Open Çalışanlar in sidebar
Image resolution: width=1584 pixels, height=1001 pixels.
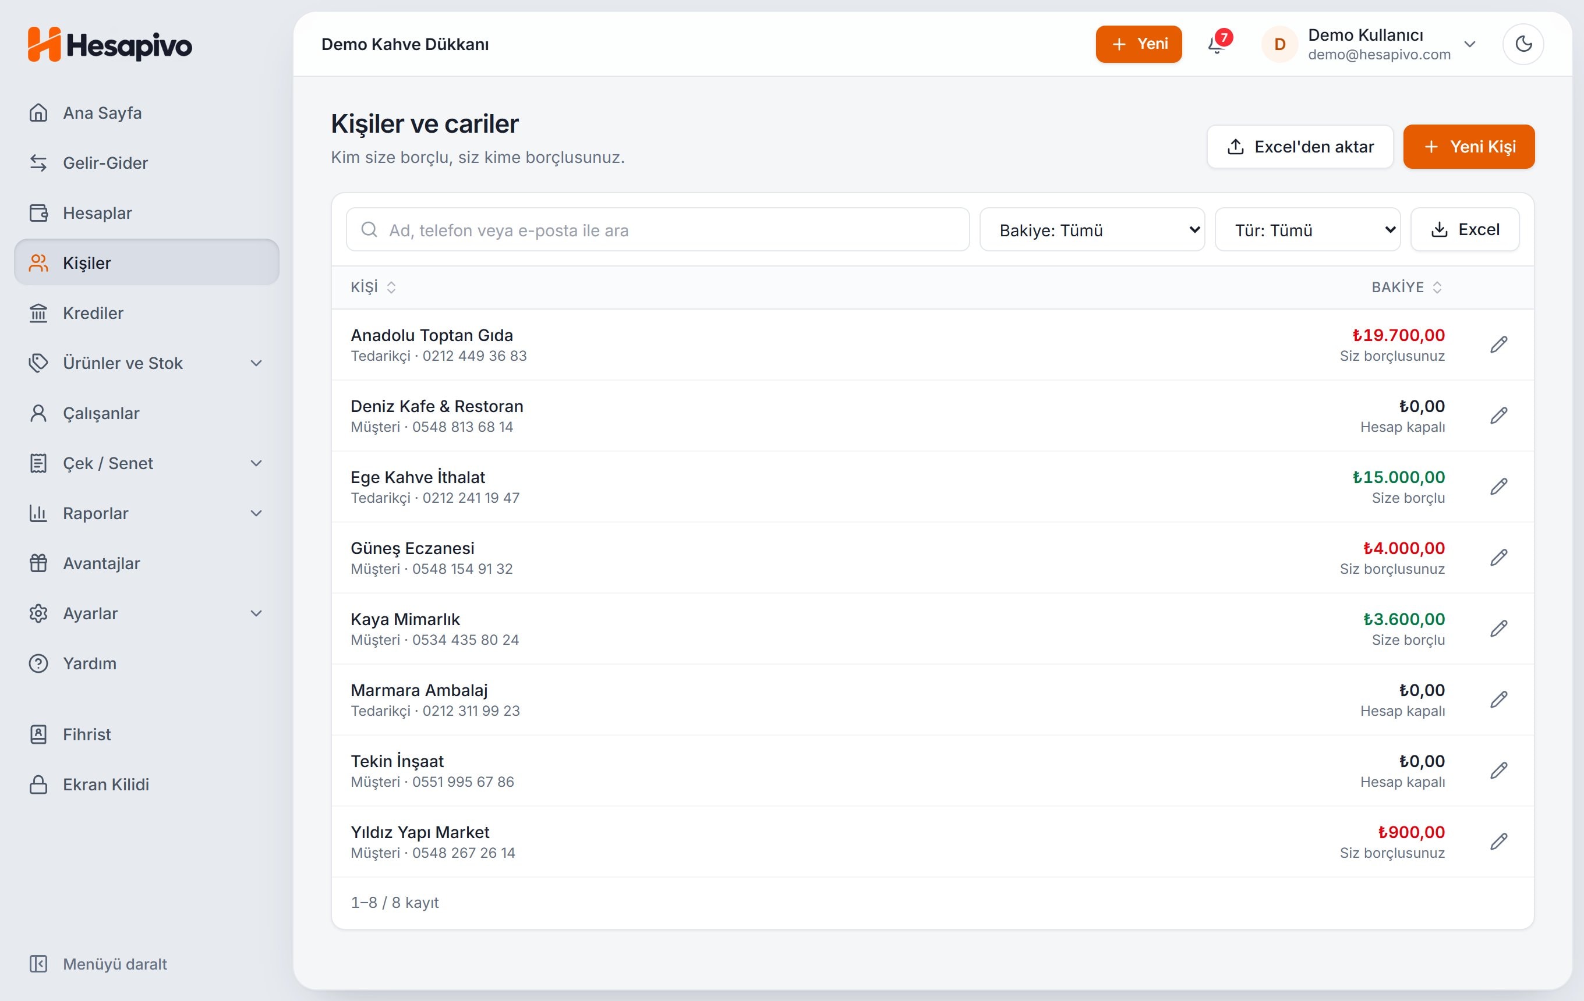(147, 413)
